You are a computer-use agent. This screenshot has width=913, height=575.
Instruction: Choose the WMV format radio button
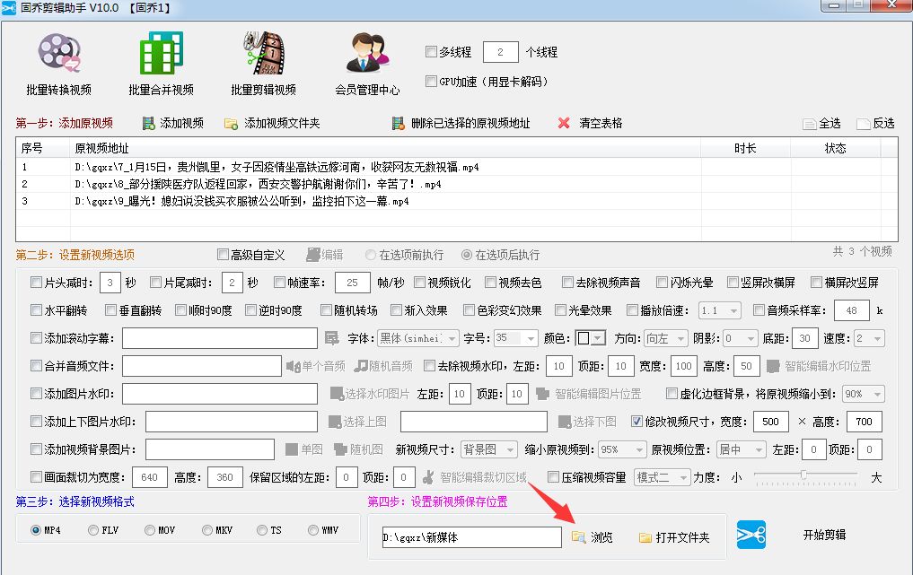point(313,530)
